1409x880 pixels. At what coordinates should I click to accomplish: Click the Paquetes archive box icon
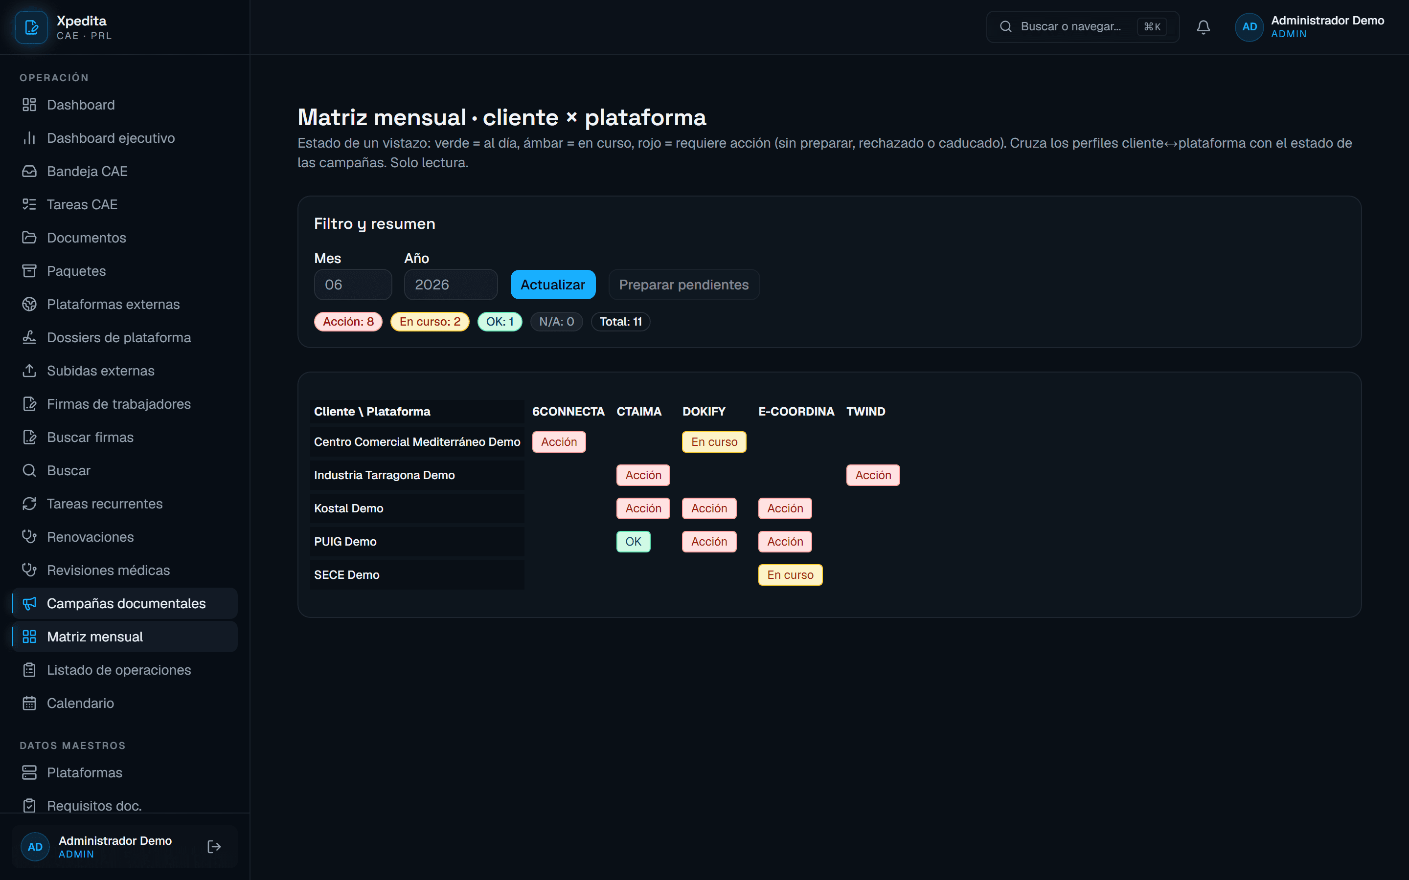29,271
